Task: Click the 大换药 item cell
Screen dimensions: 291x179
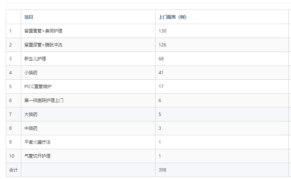Action: pos(31,114)
